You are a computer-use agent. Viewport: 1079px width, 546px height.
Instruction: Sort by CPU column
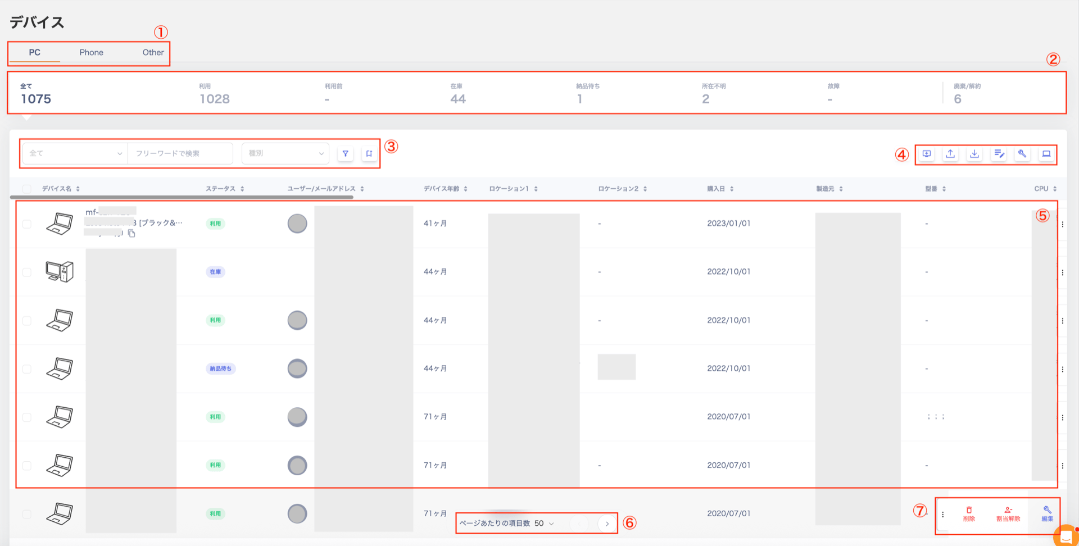(1055, 189)
